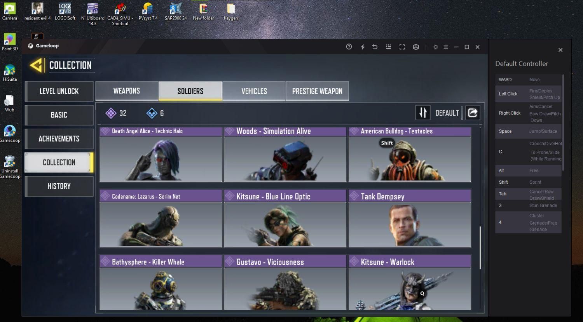Select Bathysphere - Killer Whale card
This screenshot has height=322, width=583.
tap(161, 282)
